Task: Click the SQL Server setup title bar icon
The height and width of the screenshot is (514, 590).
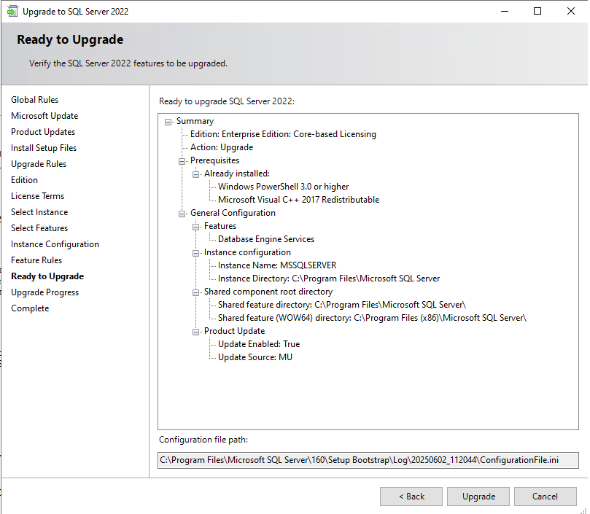Action: pyautogui.click(x=12, y=12)
